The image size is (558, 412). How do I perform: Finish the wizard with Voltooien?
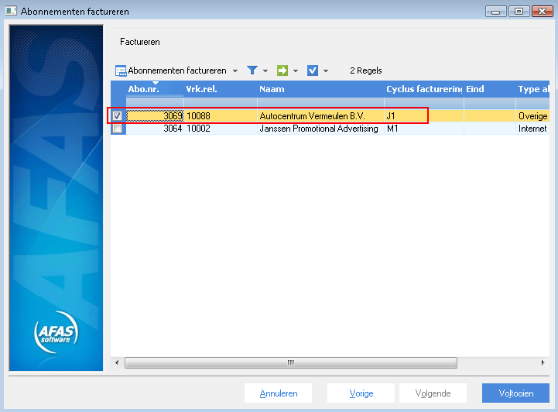pos(515,393)
